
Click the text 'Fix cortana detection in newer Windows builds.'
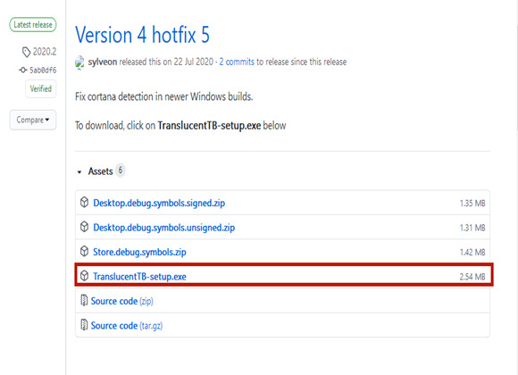tap(163, 96)
